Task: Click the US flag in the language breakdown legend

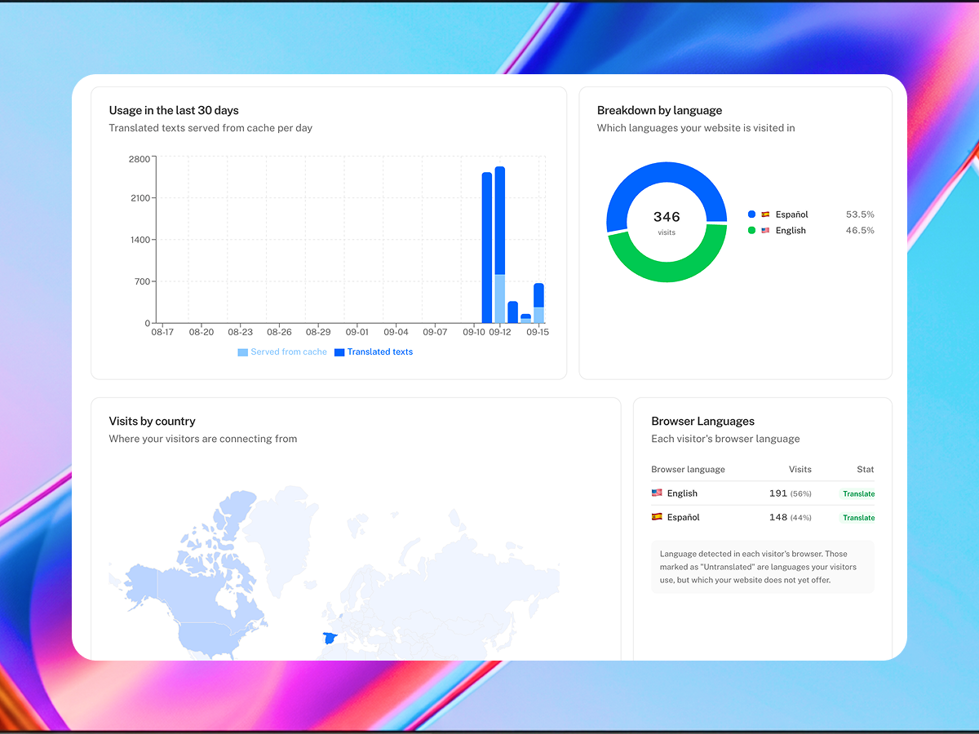Action: (765, 231)
